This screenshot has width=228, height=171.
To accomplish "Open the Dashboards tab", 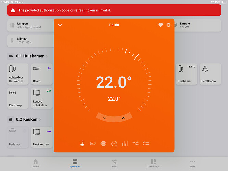I will point(153,163).
